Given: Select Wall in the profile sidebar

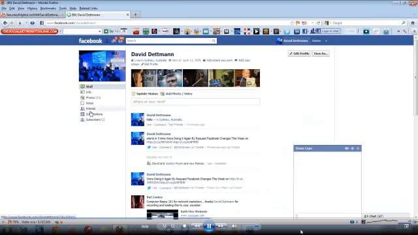Looking at the screenshot, I should (x=103, y=87).
